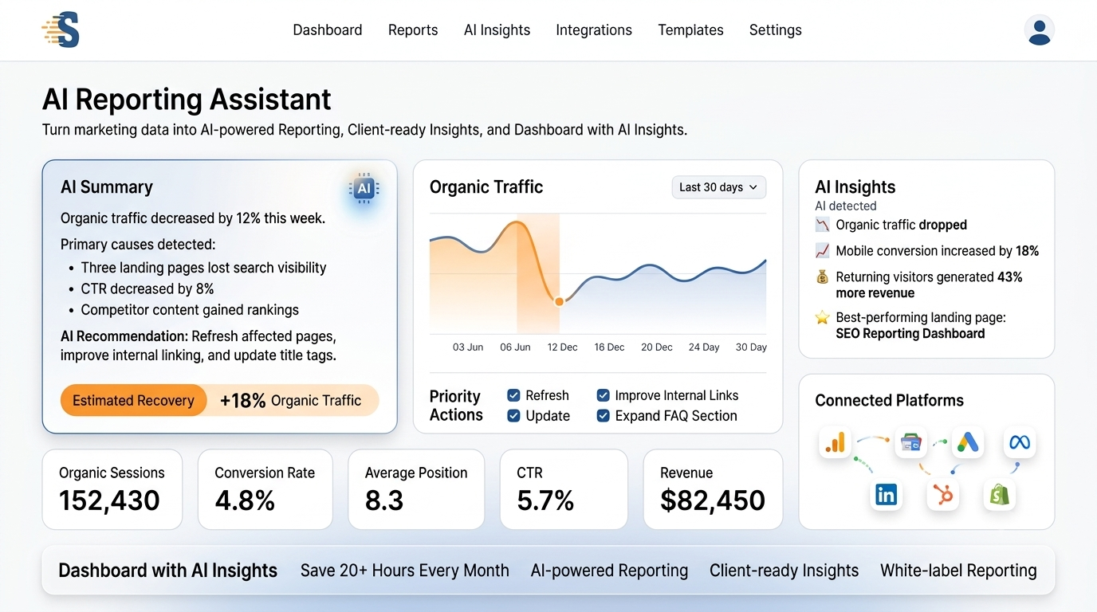Open the Integrations menu item
This screenshot has height=612, width=1097.
click(x=594, y=30)
